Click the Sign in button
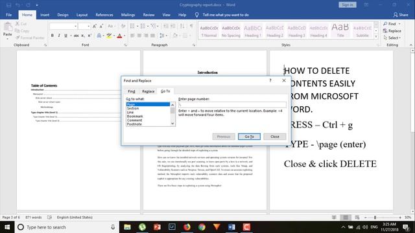415x233 pixels. point(348,5)
